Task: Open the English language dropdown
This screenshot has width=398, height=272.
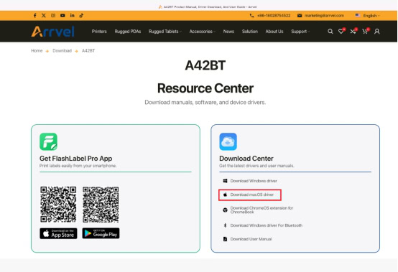Action: click(368, 16)
